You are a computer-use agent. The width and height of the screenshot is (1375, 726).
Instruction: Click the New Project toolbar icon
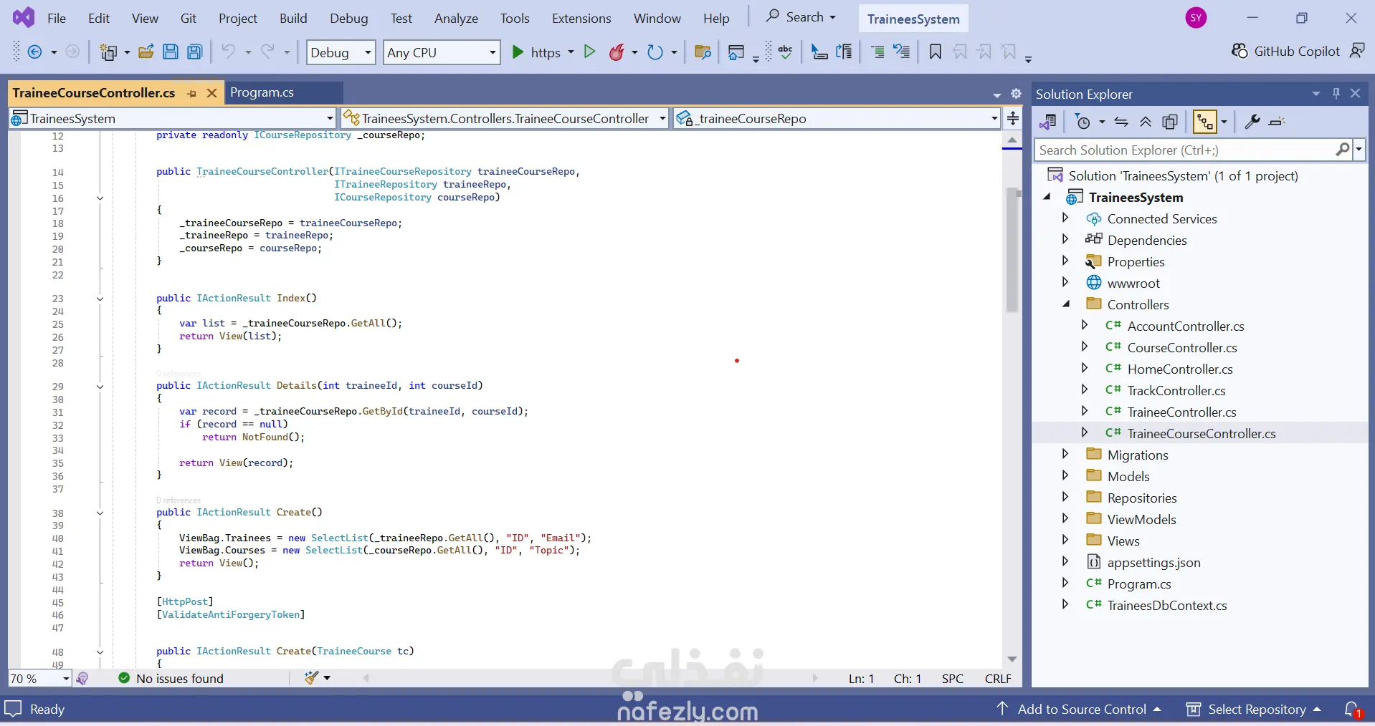click(109, 52)
